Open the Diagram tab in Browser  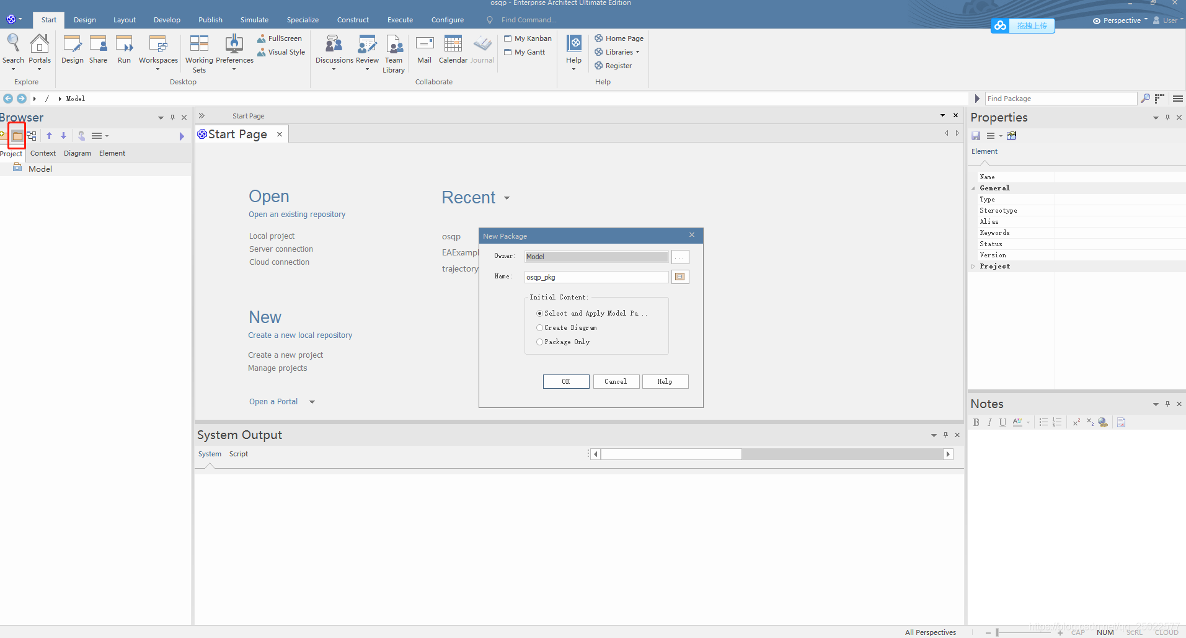click(77, 153)
